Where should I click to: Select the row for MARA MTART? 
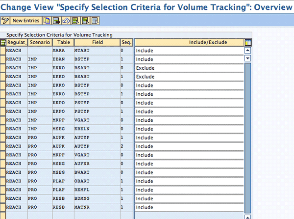[3, 51]
